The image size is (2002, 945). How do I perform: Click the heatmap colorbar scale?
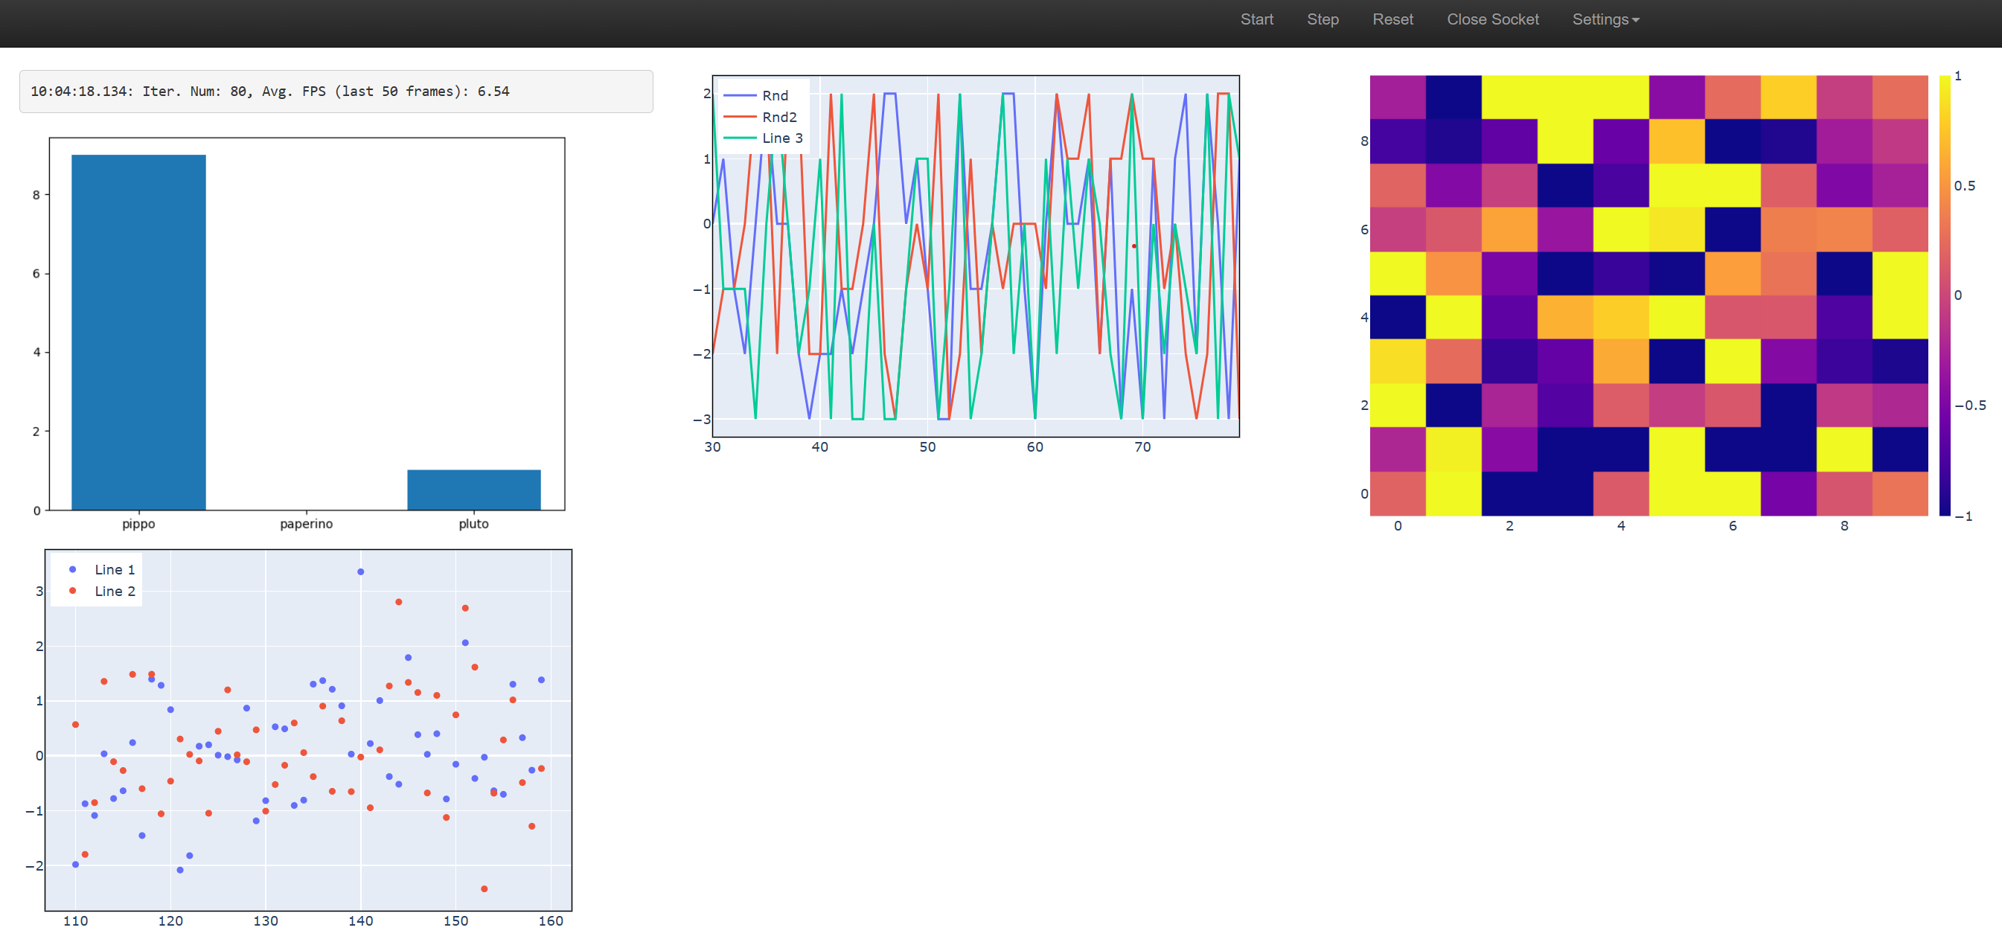click(1945, 295)
